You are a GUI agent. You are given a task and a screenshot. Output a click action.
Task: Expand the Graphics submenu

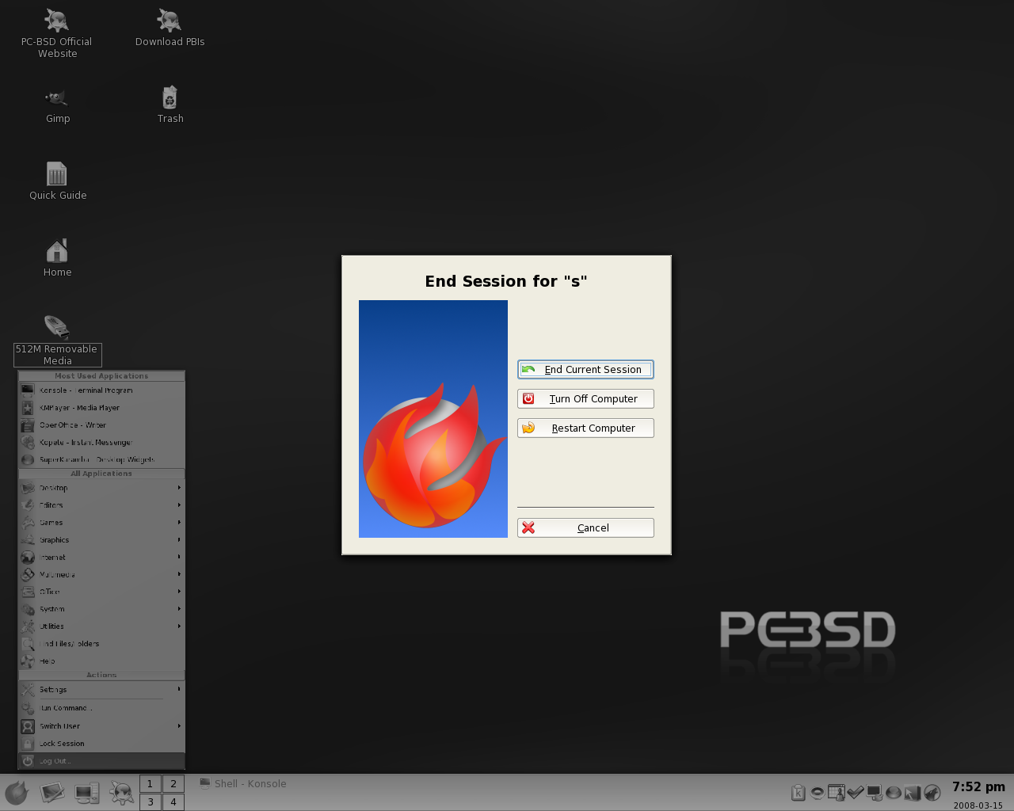pyautogui.click(x=101, y=540)
